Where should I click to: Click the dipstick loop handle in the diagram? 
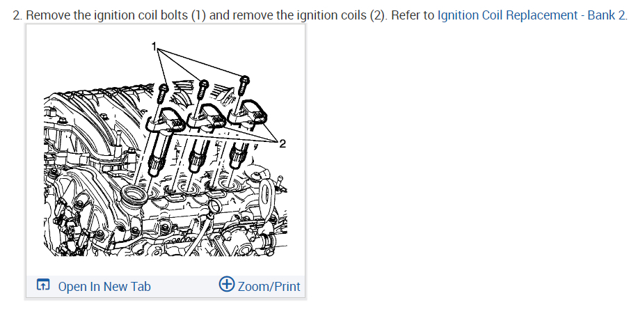215,207
